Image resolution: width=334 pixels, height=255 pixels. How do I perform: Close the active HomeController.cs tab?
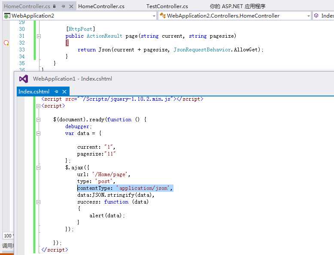(71, 6)
